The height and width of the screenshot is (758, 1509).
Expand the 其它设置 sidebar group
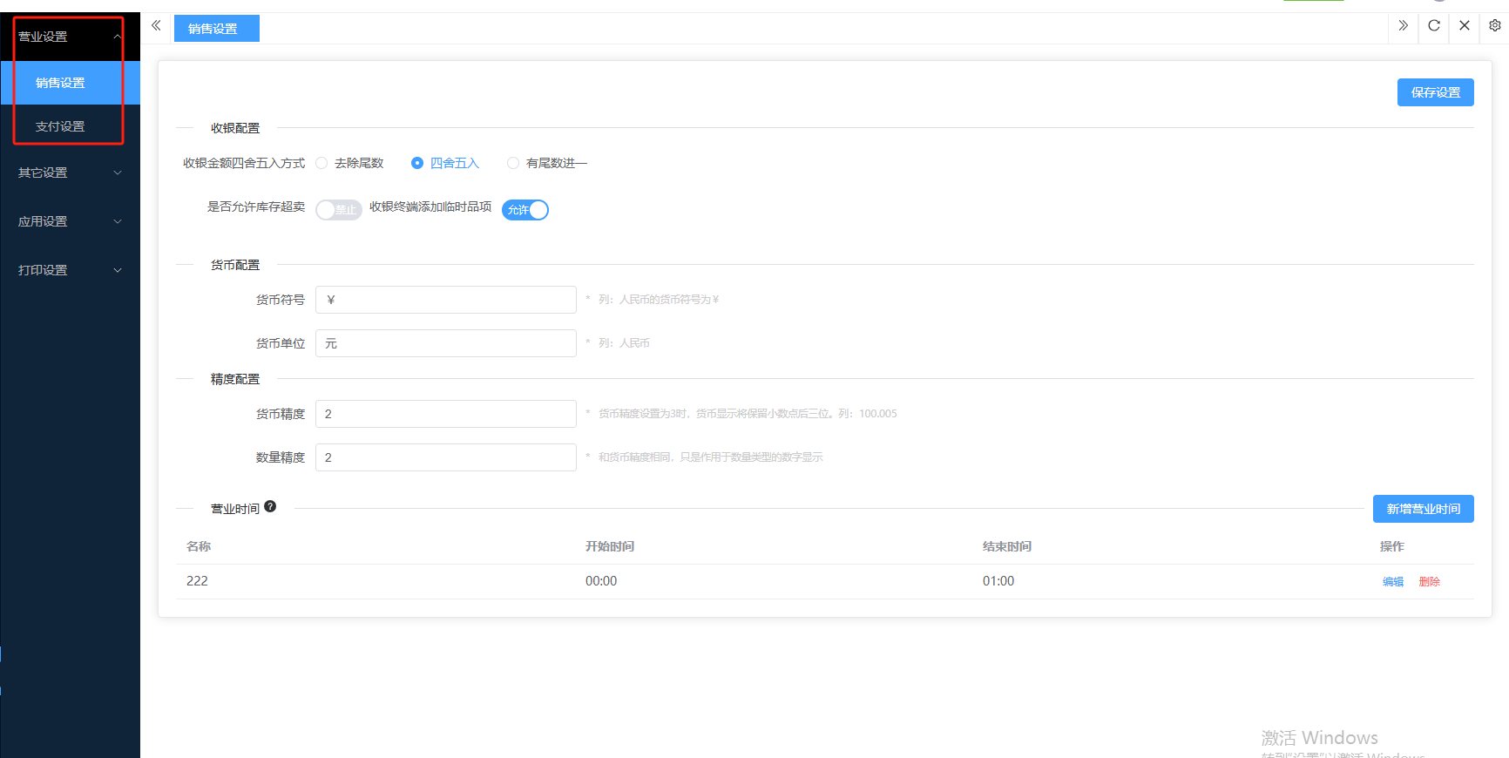point(70,173)
